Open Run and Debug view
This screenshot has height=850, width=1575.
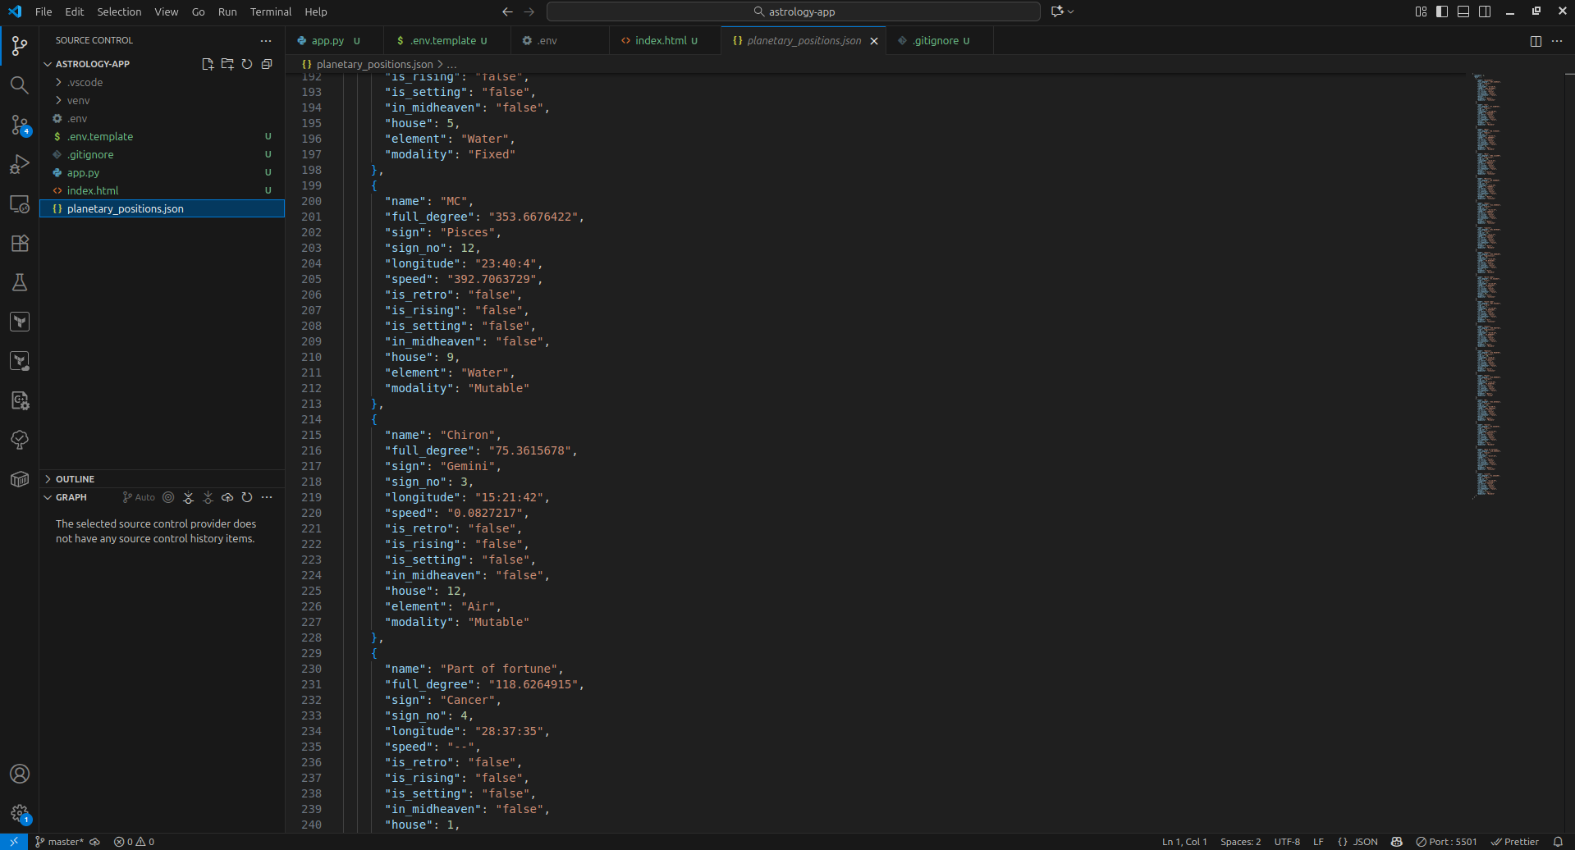click(19, 164)
